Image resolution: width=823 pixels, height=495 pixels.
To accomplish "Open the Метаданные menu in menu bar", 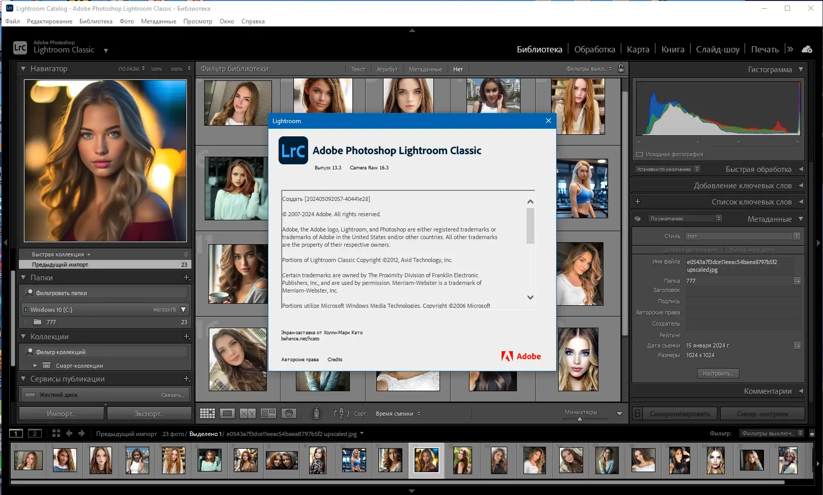I will pyautogui.click(x=158, y=21).
